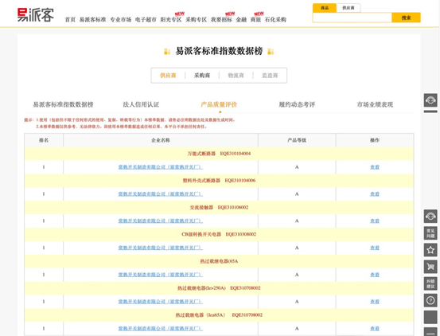Select the 供应商 search tab above search box

coord(348,8)
